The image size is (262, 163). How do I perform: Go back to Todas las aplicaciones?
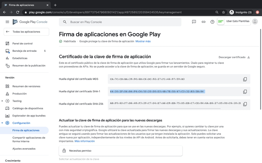(x=26, y=32)
